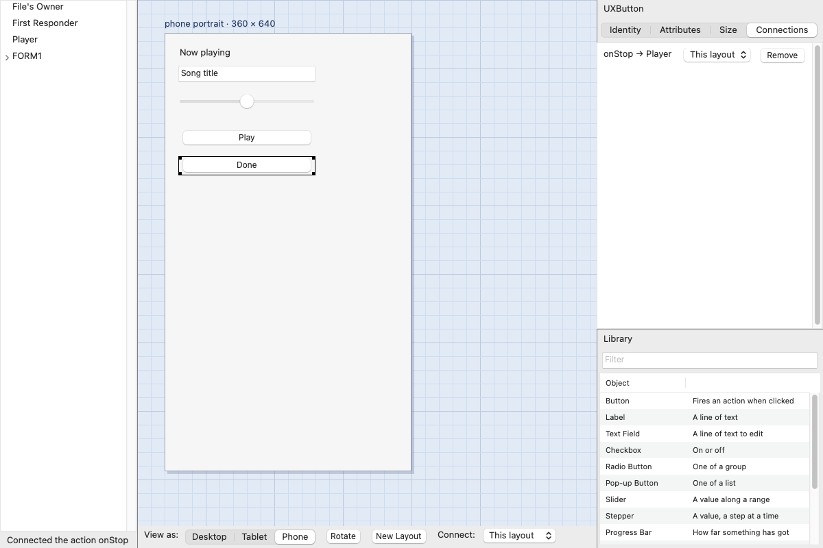Select Text Field in the Library list
This screenshot has height=548, width=823.
[704, 434]
